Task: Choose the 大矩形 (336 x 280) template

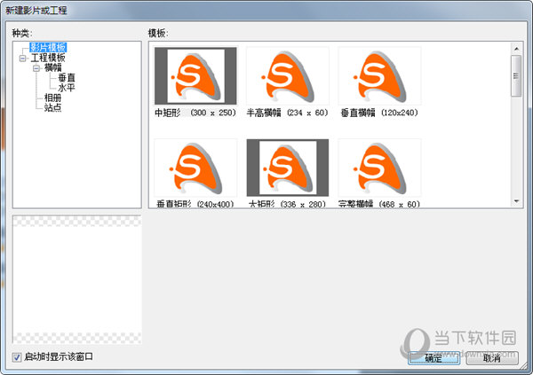Action: point(287,168)
